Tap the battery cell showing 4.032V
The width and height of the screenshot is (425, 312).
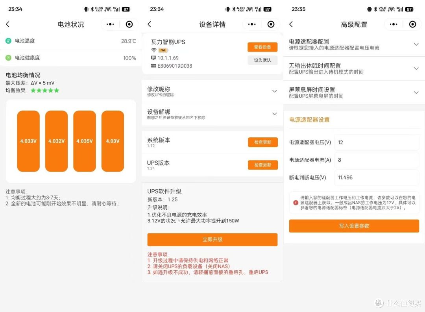coord(56,141)
